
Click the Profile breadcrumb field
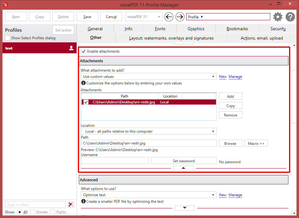pyautogui.click(x=228, y=17)
